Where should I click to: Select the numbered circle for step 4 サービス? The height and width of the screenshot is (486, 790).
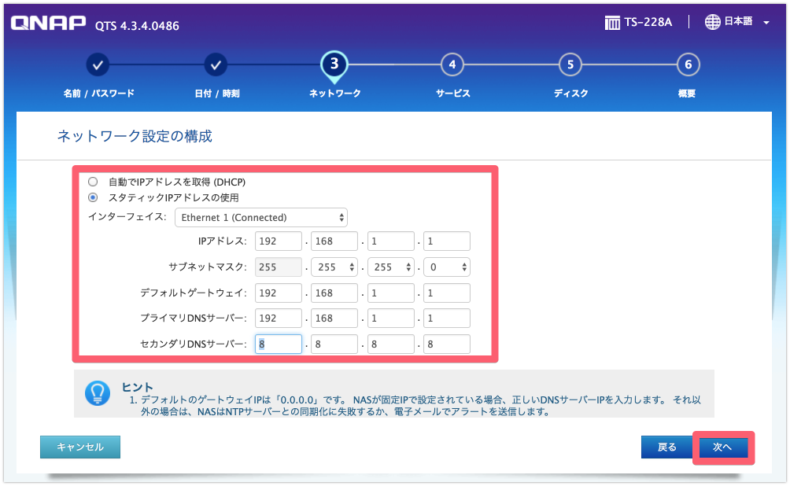click(452, 65)
